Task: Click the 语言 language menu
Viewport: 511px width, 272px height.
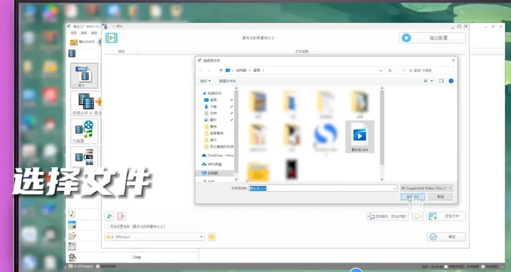Action: tap(94, 33)
